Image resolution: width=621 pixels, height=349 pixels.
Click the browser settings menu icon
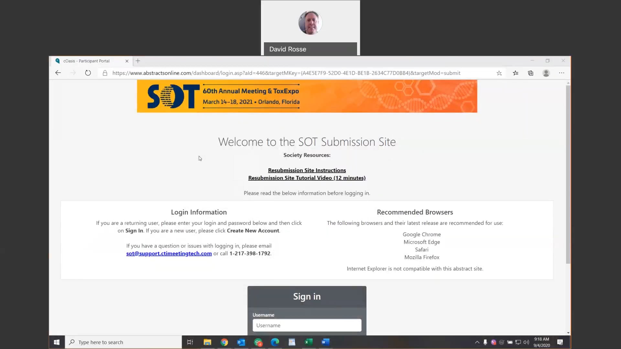coord(562,73)
